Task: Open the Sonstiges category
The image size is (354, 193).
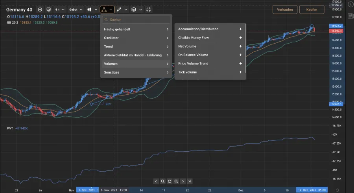Action: 136,72
